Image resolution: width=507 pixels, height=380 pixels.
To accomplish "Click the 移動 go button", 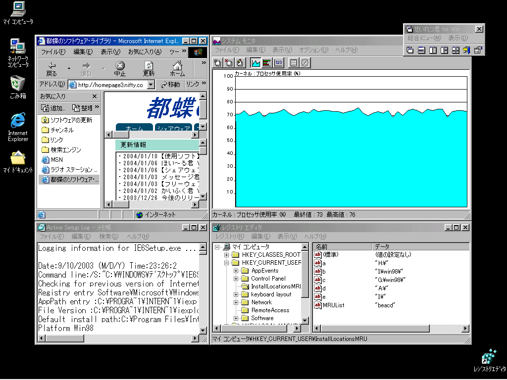I will [170, 85].
